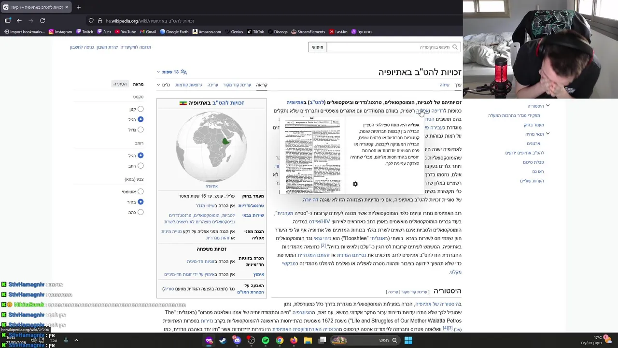Open the TikTok bookmark
This screenshot has height=348, width=618.
click(255, 32)
